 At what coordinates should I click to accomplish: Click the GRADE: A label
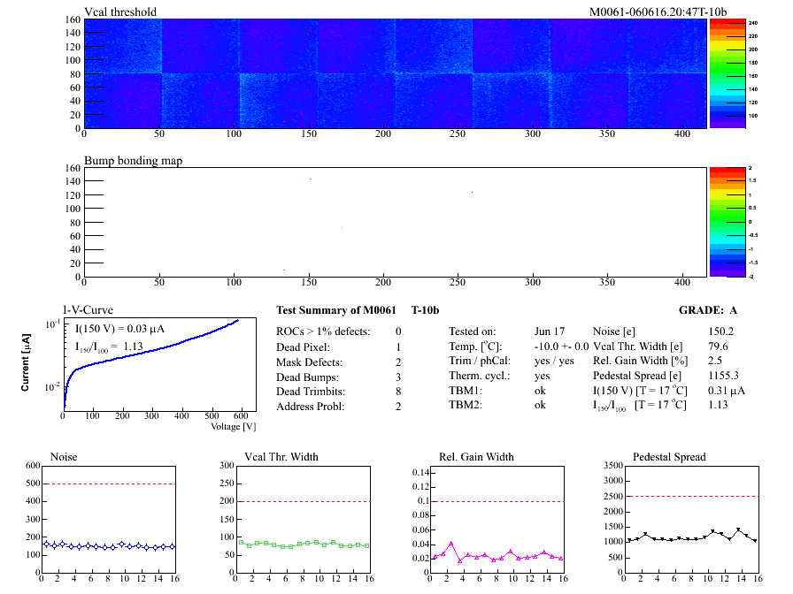pos(708,311)
